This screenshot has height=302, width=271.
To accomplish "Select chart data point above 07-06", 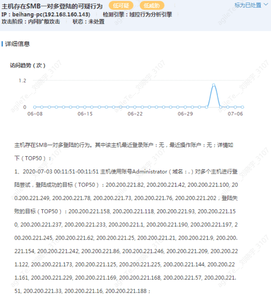I will point(235,107).
